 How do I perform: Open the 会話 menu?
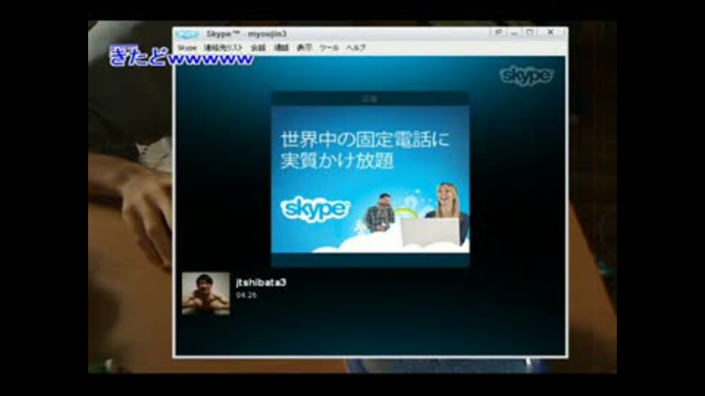click(258, 48)
